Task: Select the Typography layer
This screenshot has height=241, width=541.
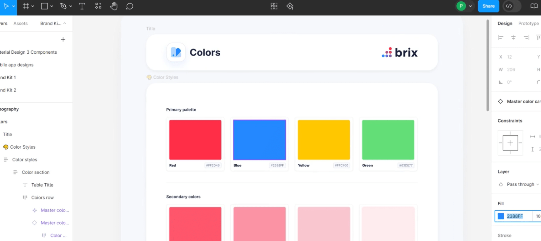Action: pyautogui.click(x=10, y=109)
